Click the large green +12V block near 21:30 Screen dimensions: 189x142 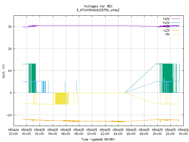[x=167, y=78]
